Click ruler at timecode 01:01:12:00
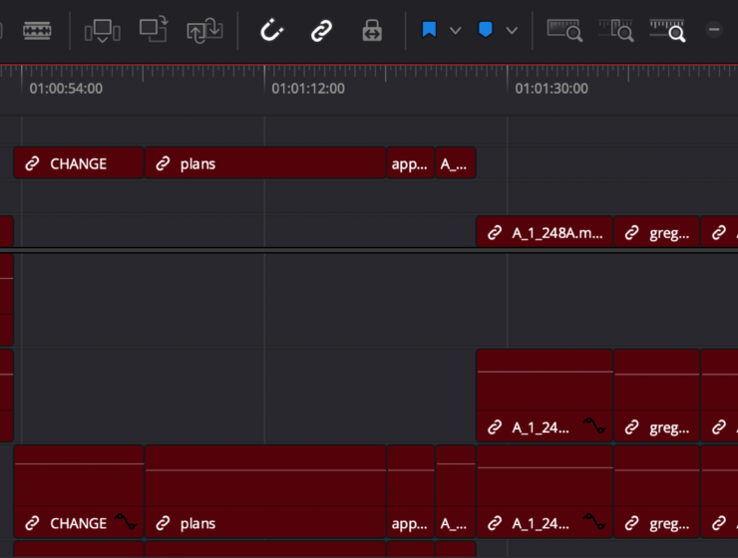The height and width of the screenshot is (558, 738). [308, 89]
